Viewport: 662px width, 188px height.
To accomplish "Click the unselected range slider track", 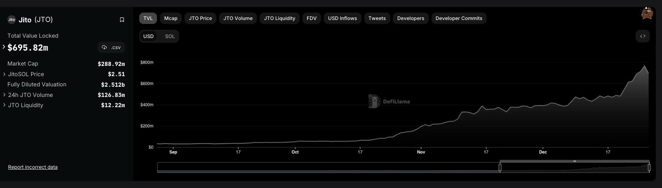I will 328,168.
